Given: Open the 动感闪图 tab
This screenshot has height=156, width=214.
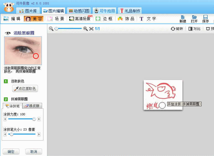Looking at the screenshot, I should (x=79, y=11).
